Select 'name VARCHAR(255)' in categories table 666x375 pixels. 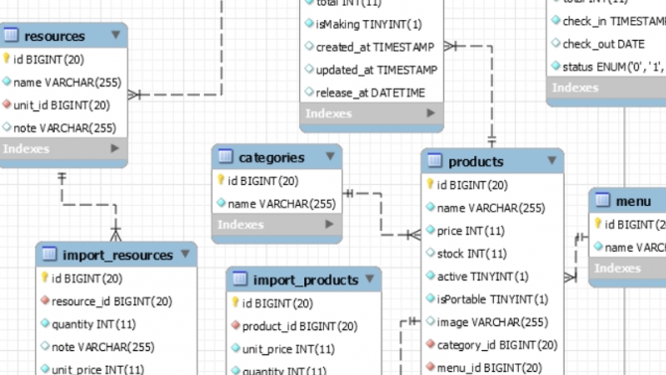coord(281,204)
